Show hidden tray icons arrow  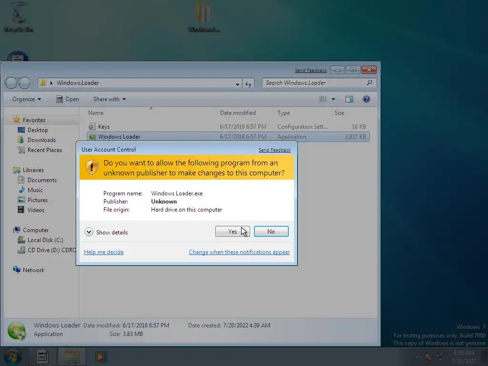tap(417, 357)
